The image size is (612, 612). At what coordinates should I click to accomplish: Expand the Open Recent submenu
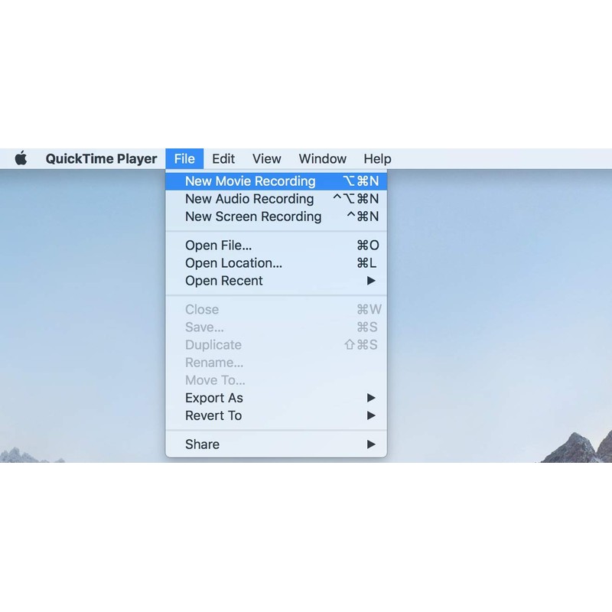click(276, 281)
